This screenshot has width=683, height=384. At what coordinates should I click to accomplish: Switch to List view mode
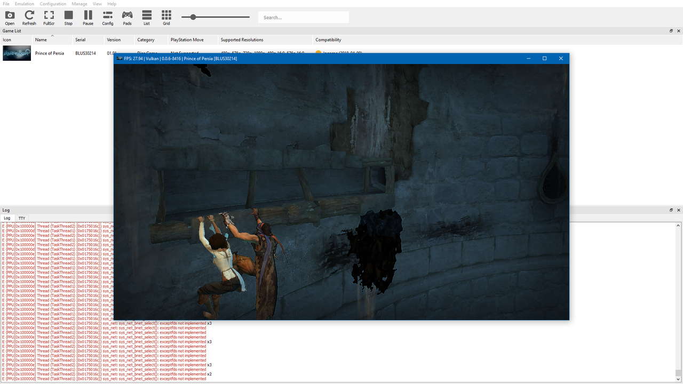click(x=147, y=18)
